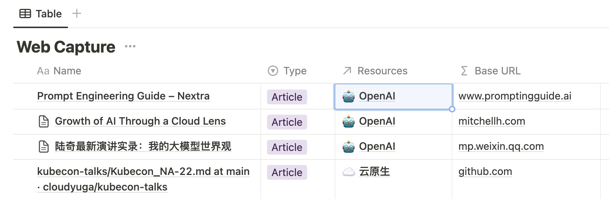Click the robot emoji in the mitchellh.com row

click(x=349, y=122)
